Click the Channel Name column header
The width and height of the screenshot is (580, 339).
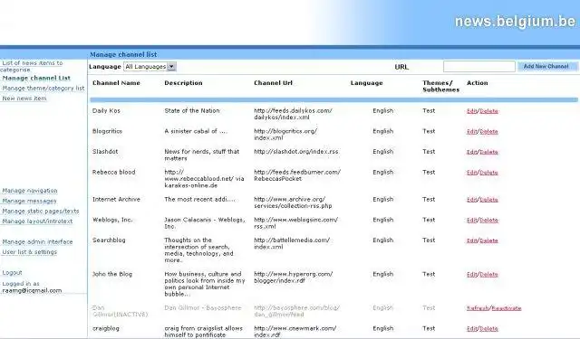[x=116, y=83]
